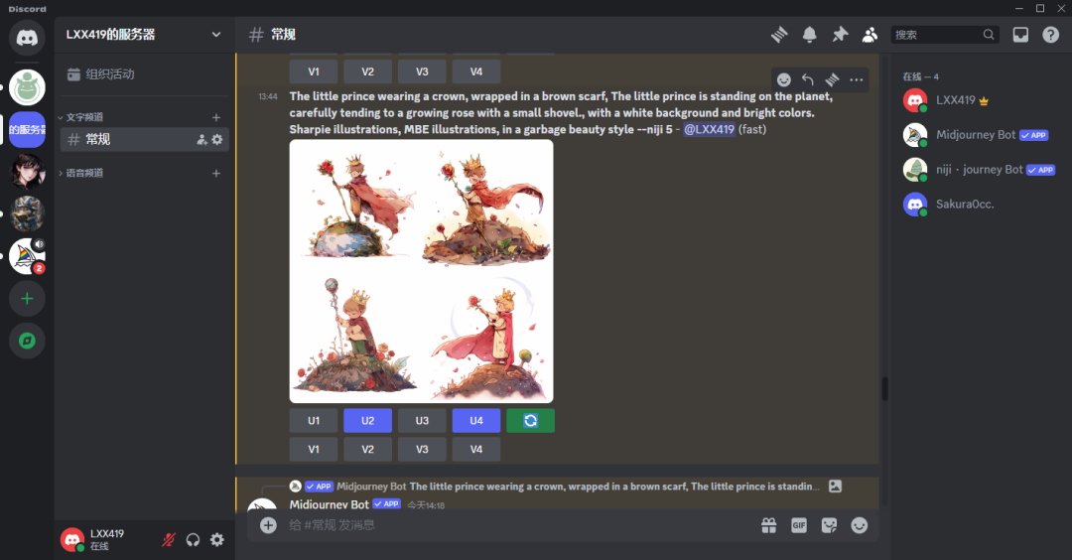Click the upload attachment plus button

(x=268, y=525)
